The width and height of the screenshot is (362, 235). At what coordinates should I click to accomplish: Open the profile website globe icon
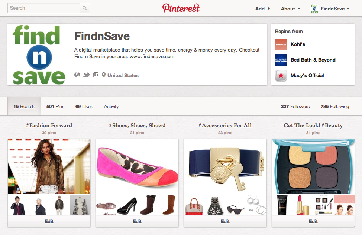77,75
